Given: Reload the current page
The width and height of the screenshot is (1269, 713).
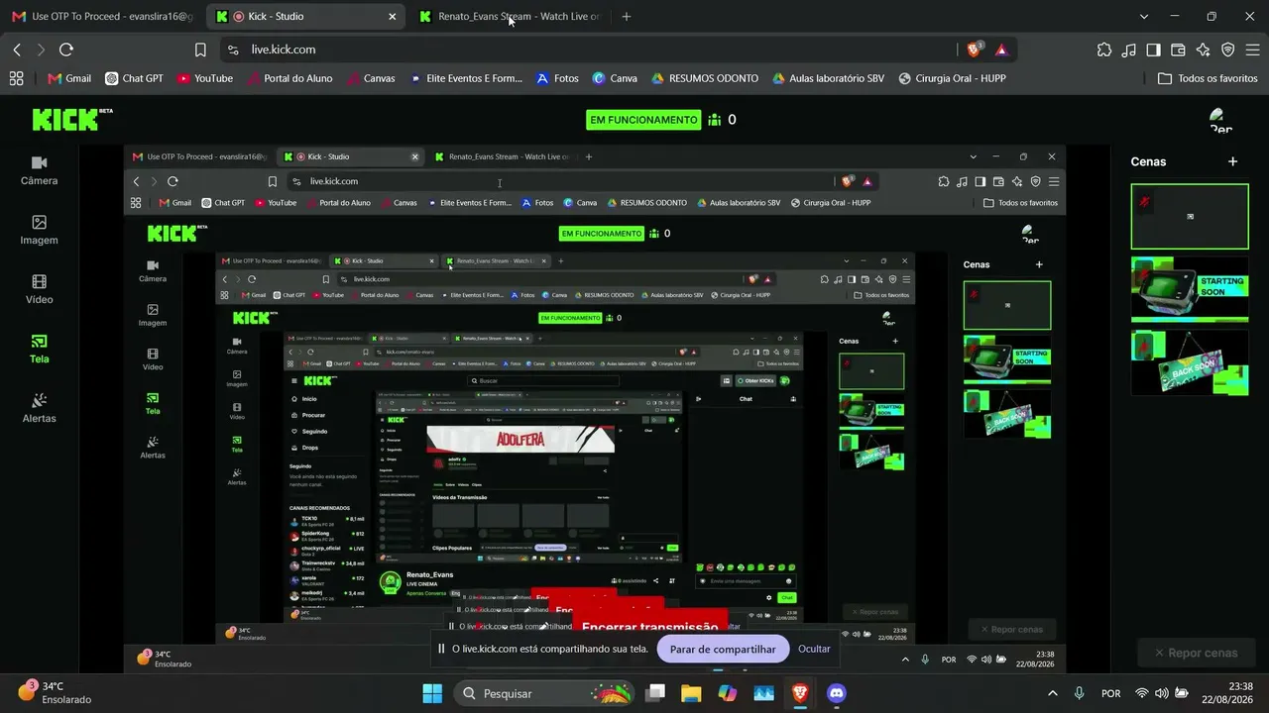Looking at the screenshot, I should (66, 50).
